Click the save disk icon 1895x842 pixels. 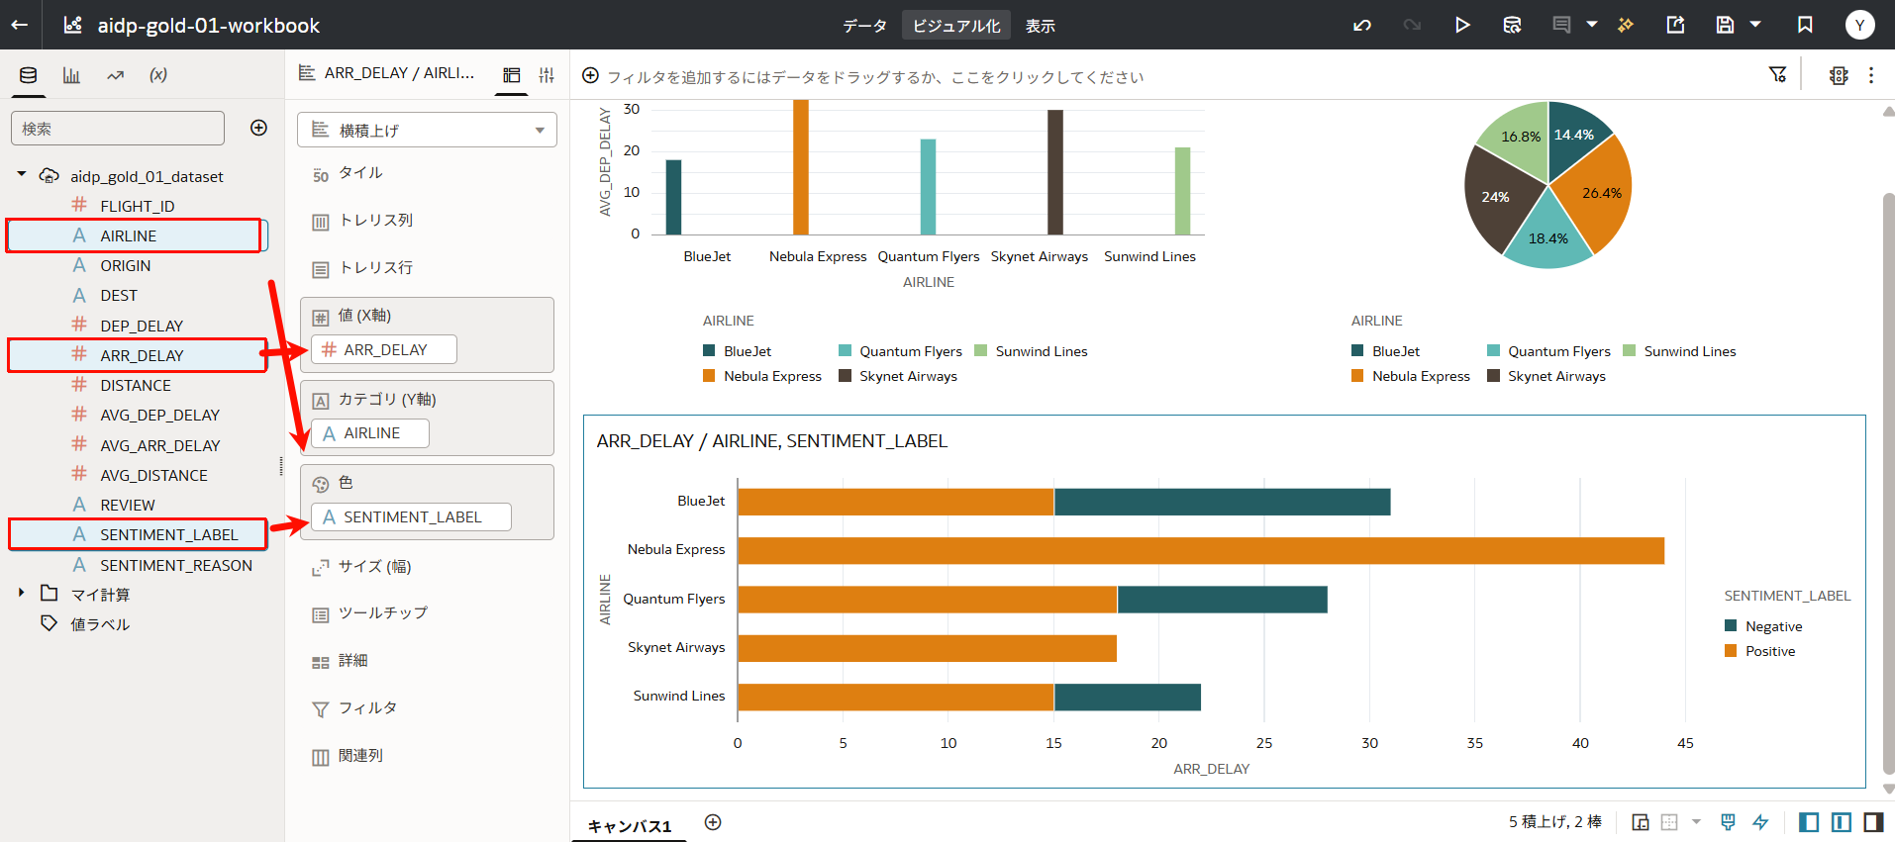point(1725,25)
